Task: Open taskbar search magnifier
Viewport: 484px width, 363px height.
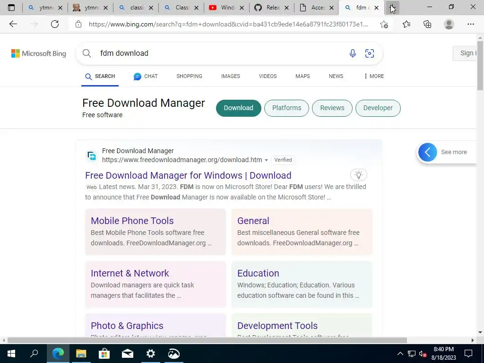Action: pyautogui.click(x=34, y=354)
